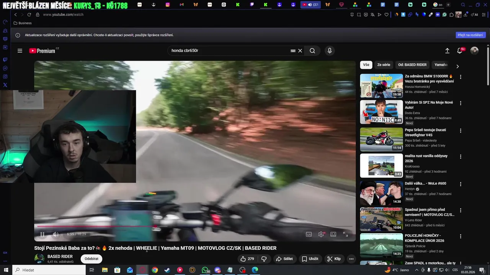The image size is (490, 275).
Task: Seek on the red video progress bar
Action: pyautogui.click(x=195, y=226)
